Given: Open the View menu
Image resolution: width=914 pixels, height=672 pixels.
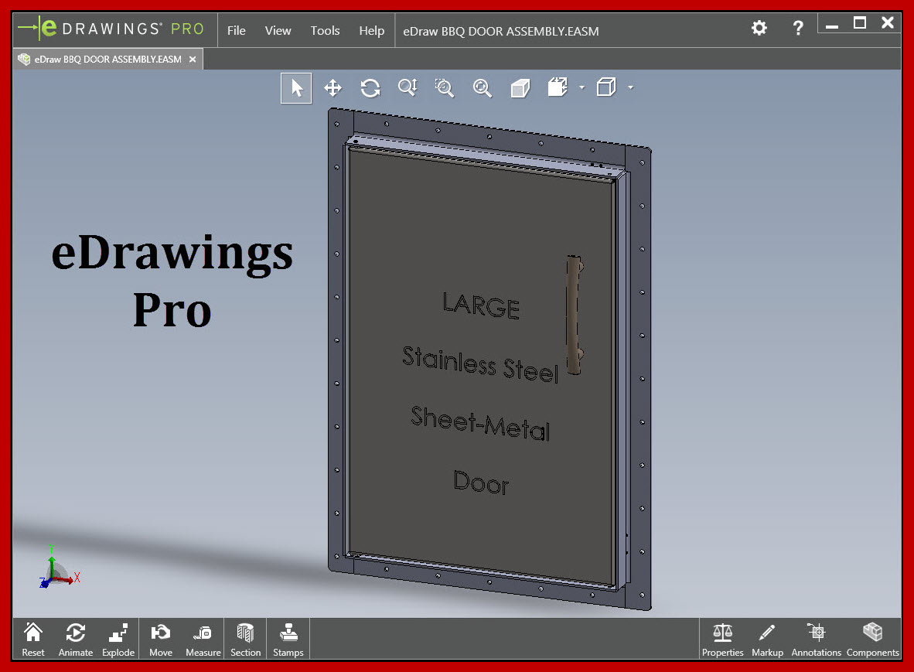Looking at the screenshot, I should (278, 30).
